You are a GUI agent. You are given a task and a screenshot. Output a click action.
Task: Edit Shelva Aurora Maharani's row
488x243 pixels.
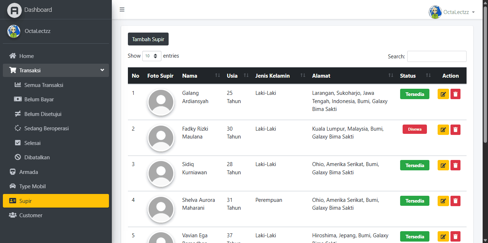[x=443, y=201]
